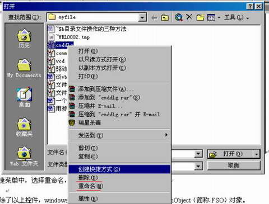Click the 取消 (Cancel) button
This screenshot has height=204, width=269.
point(234,165)
